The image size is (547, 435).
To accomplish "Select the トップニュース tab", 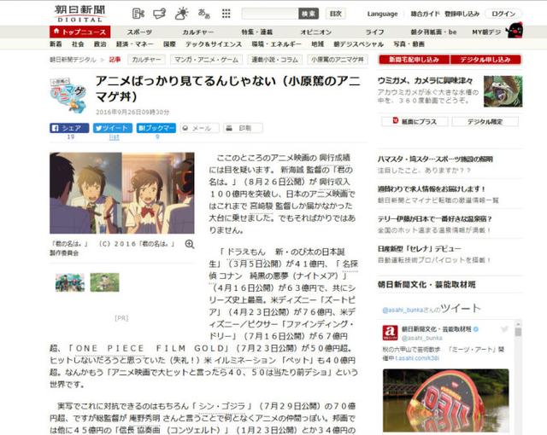I will pos(79,32).
